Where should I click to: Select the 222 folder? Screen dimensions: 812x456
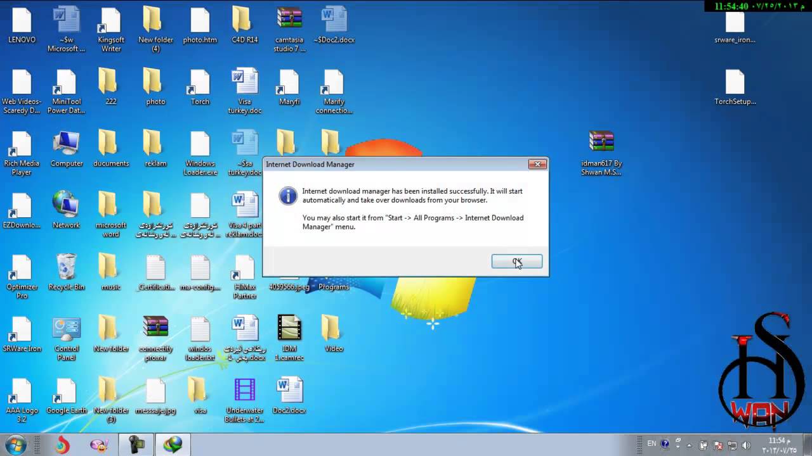(111, 87)
